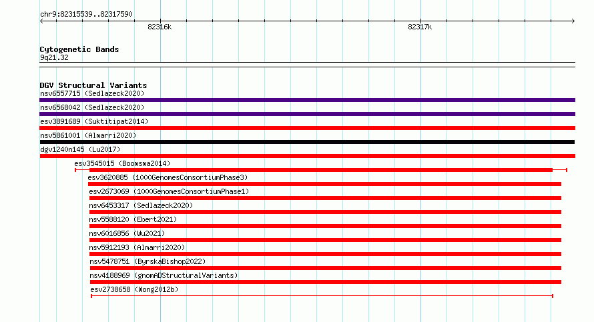
Task: Select the red bar of esv3545015
Action: click(321, 170)
